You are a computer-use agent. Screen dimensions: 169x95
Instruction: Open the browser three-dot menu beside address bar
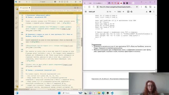[141, 7]
